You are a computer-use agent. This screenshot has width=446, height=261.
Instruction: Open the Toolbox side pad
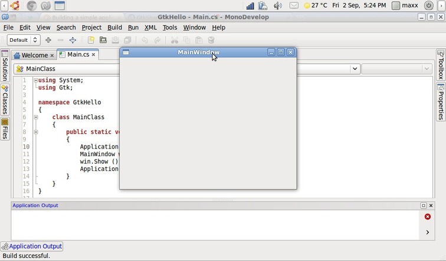(441, 65)
